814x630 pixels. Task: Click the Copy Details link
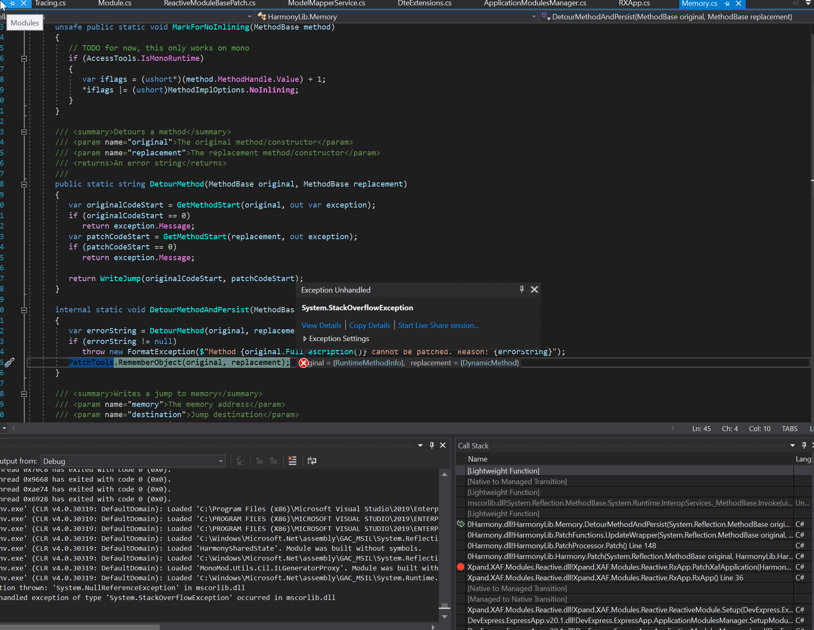pos(369,325)
